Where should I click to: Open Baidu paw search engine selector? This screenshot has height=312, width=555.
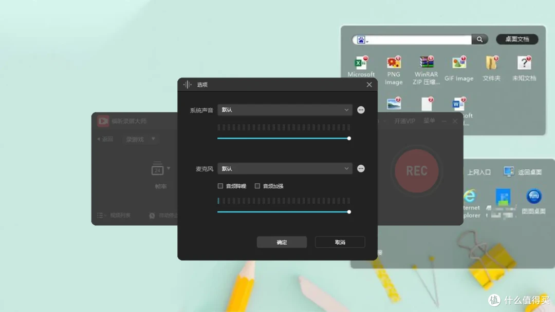362,40
